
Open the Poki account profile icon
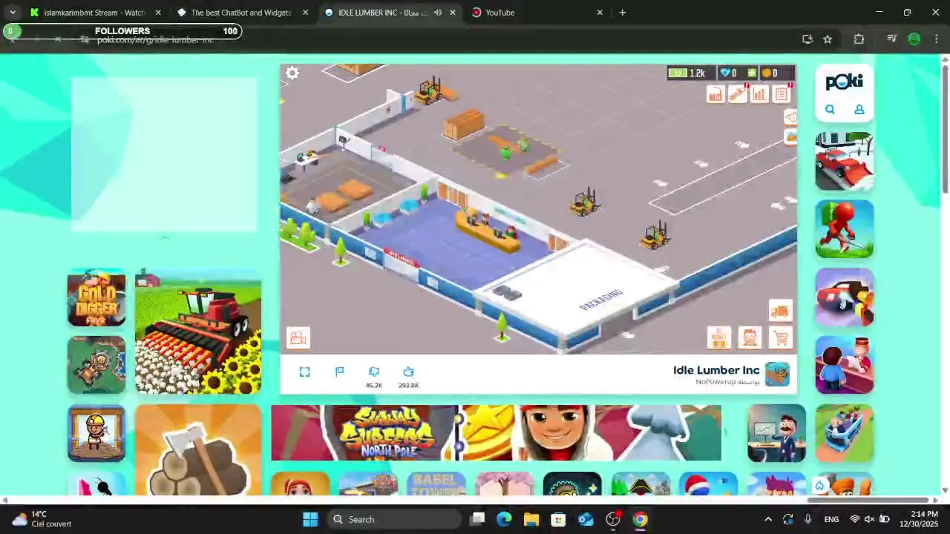pos(859,110)
